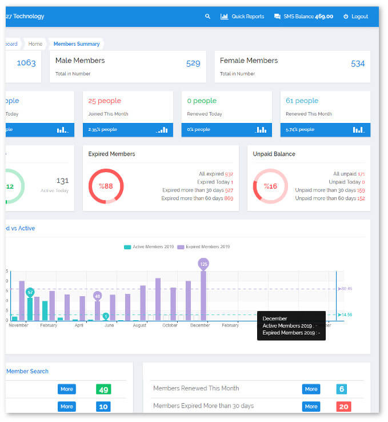
Task: Click the light blue 6 count badge
Action: point(342,389)
